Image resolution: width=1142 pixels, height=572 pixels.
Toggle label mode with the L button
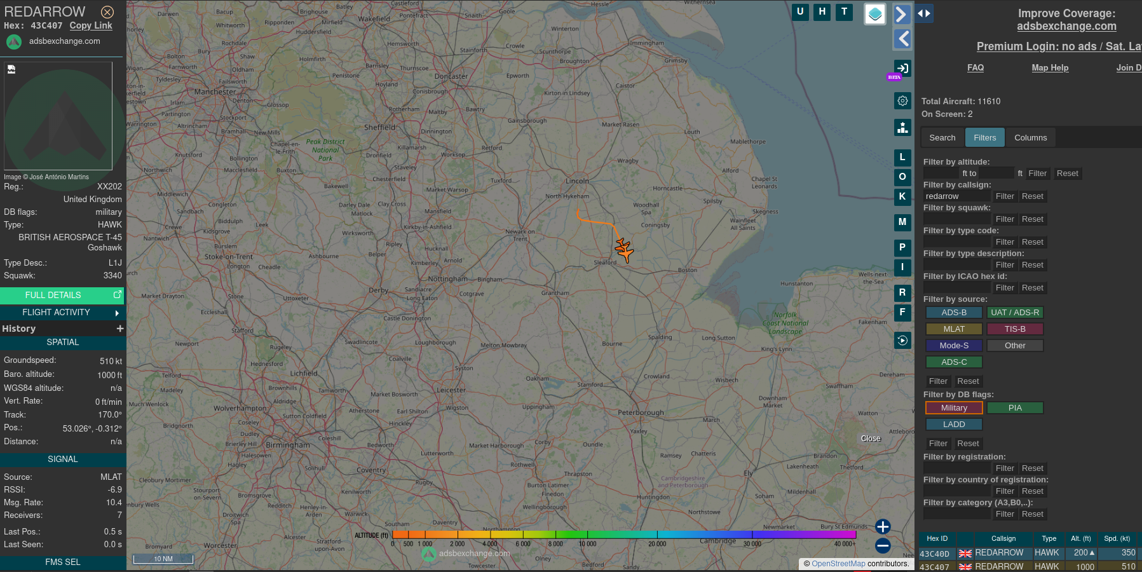pyautogui.click(x=902, y=157)
